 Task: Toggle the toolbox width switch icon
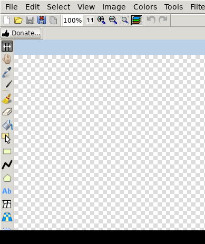click(7, 46)
